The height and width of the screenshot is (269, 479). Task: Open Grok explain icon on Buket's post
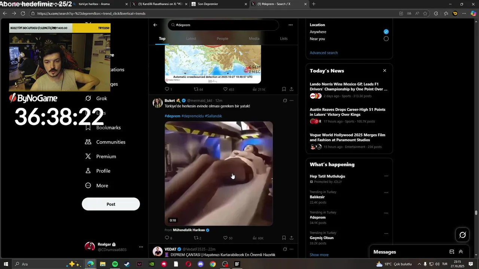click(285, 101)
